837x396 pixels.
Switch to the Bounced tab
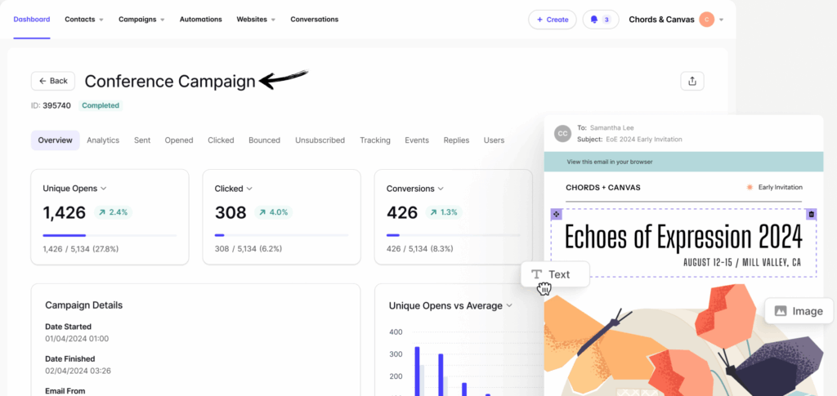(x=264, y=140)
